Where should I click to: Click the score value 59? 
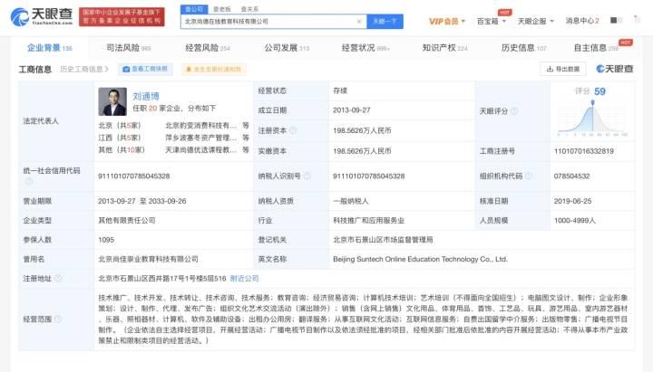click(x=599, y=91)
